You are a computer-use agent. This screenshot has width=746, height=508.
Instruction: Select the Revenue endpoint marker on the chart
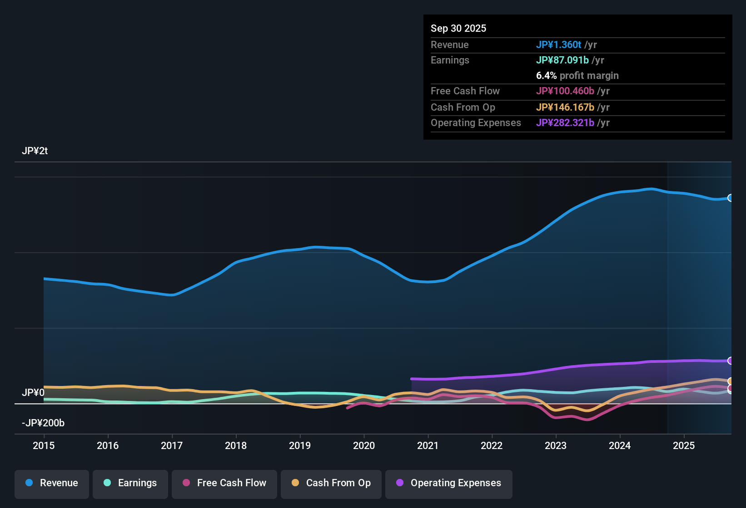(x=730, y=198)
